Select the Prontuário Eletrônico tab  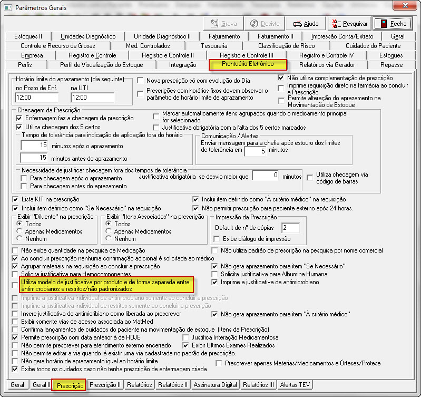click(248, 64)
